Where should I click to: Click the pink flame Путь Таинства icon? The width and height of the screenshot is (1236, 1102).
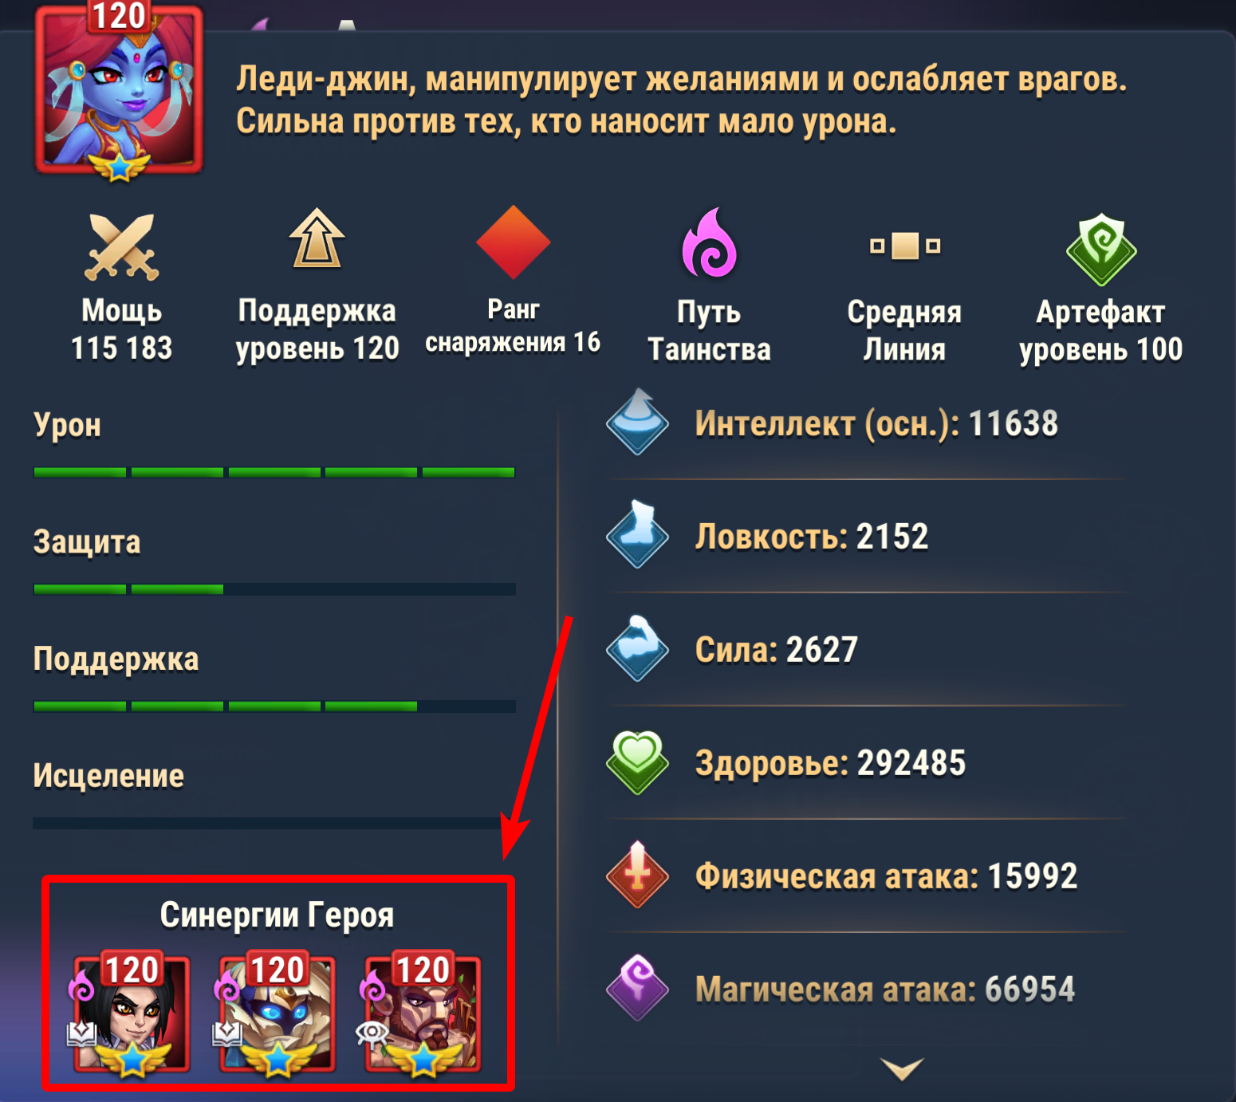click(709, 243)
